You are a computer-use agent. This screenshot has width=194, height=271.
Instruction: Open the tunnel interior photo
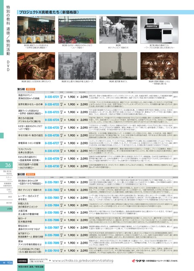159,66
